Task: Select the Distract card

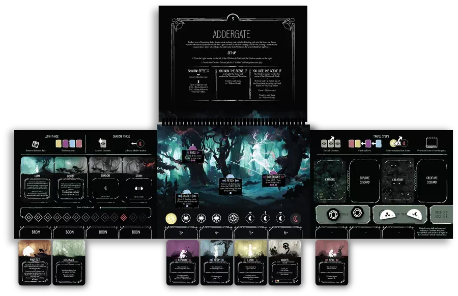Action: (x=69, y=262)
